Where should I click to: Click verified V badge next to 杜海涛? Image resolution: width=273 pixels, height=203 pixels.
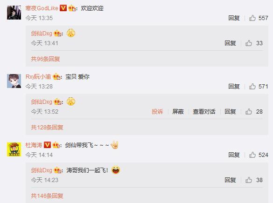(x=47, y=145)
